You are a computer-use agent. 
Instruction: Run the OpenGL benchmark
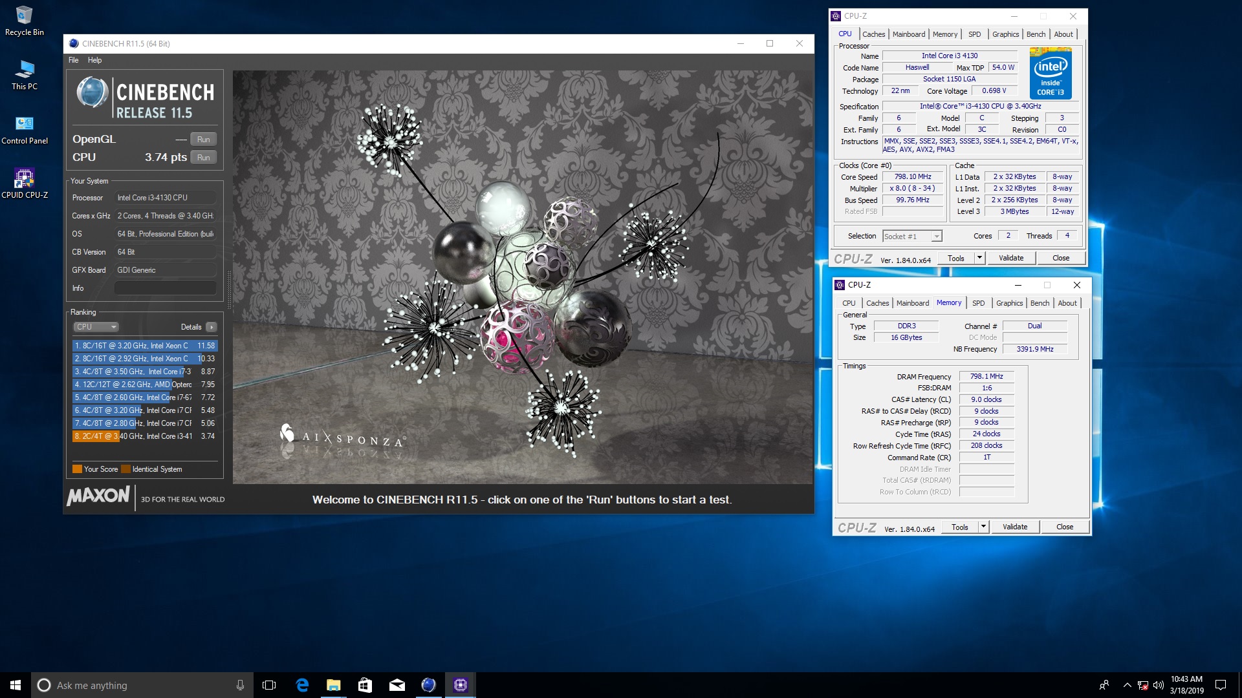pyautogui.click(x=204, y=140)
